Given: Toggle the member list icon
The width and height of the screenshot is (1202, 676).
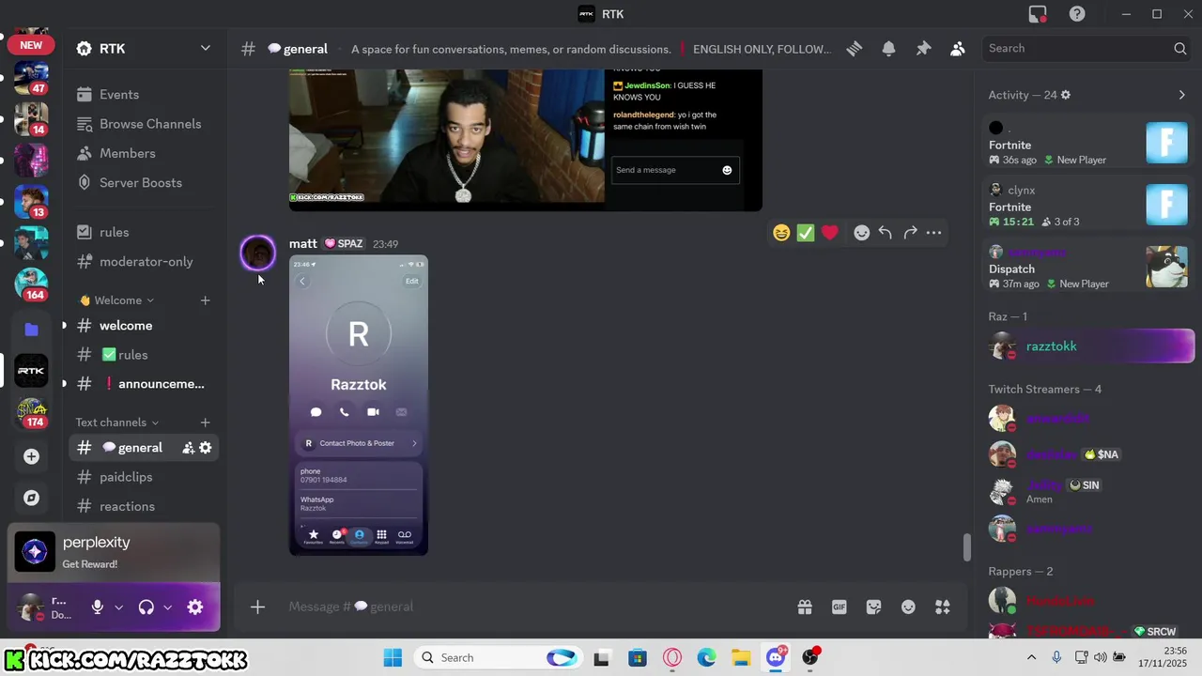Looking at the screenshot, I should (x=957, y=49).
